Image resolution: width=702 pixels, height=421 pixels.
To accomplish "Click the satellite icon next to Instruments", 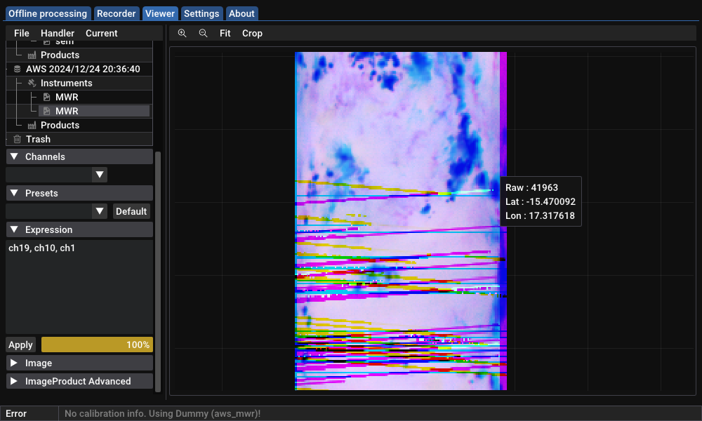I will coord(32,83).
